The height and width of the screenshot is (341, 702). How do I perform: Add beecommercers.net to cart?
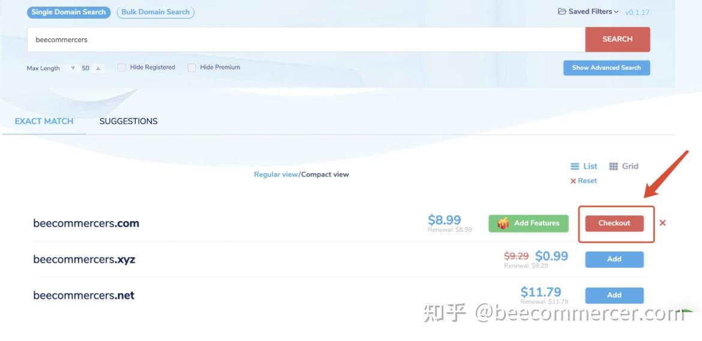pyautogui.click(x=614, y=295)
